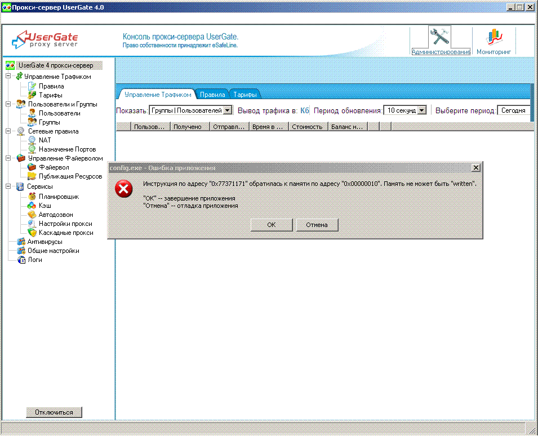Viewport: 538px width, 436px height.
Task: Close the config.exe error dialog
Action: point(475,168)
